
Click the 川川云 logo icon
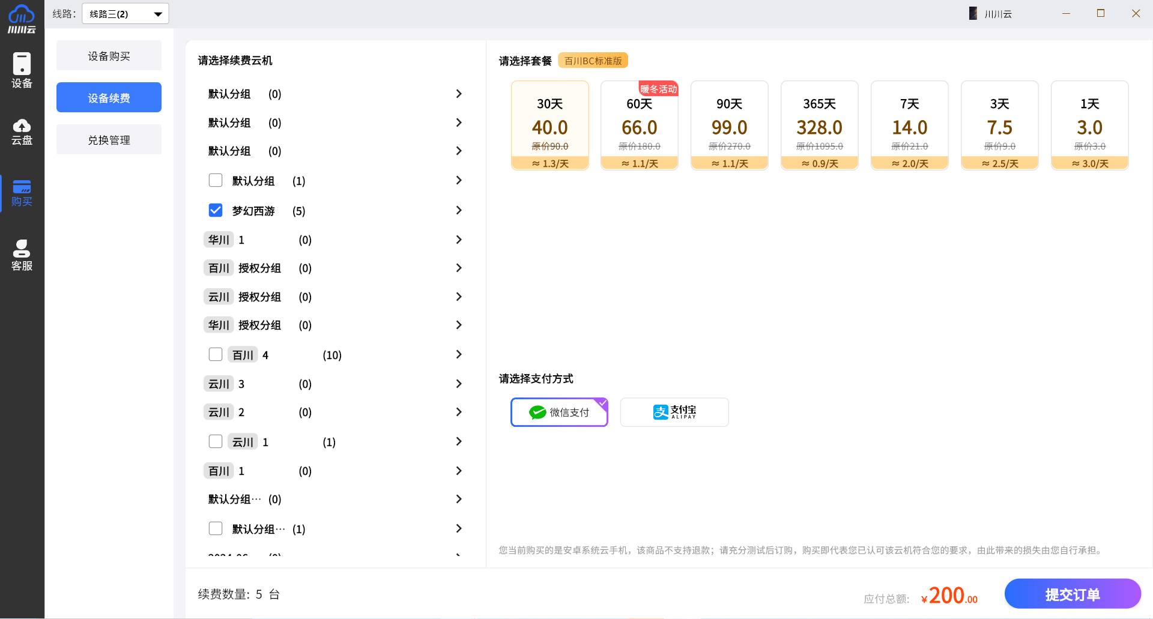tap(22, 18)
